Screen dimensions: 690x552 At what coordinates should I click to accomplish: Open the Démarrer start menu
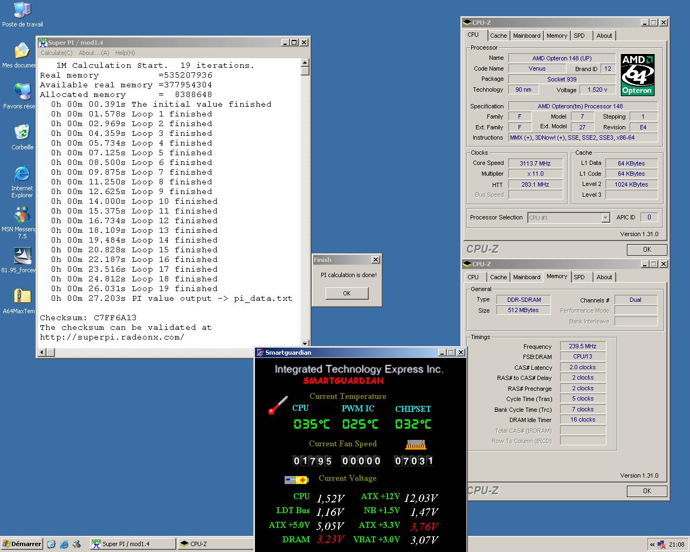pyautogui.click(x=22, y=544)
